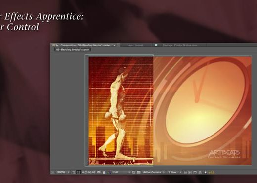
Task: Open the Composition tab dropdown arrow
Action: point(114,45)
